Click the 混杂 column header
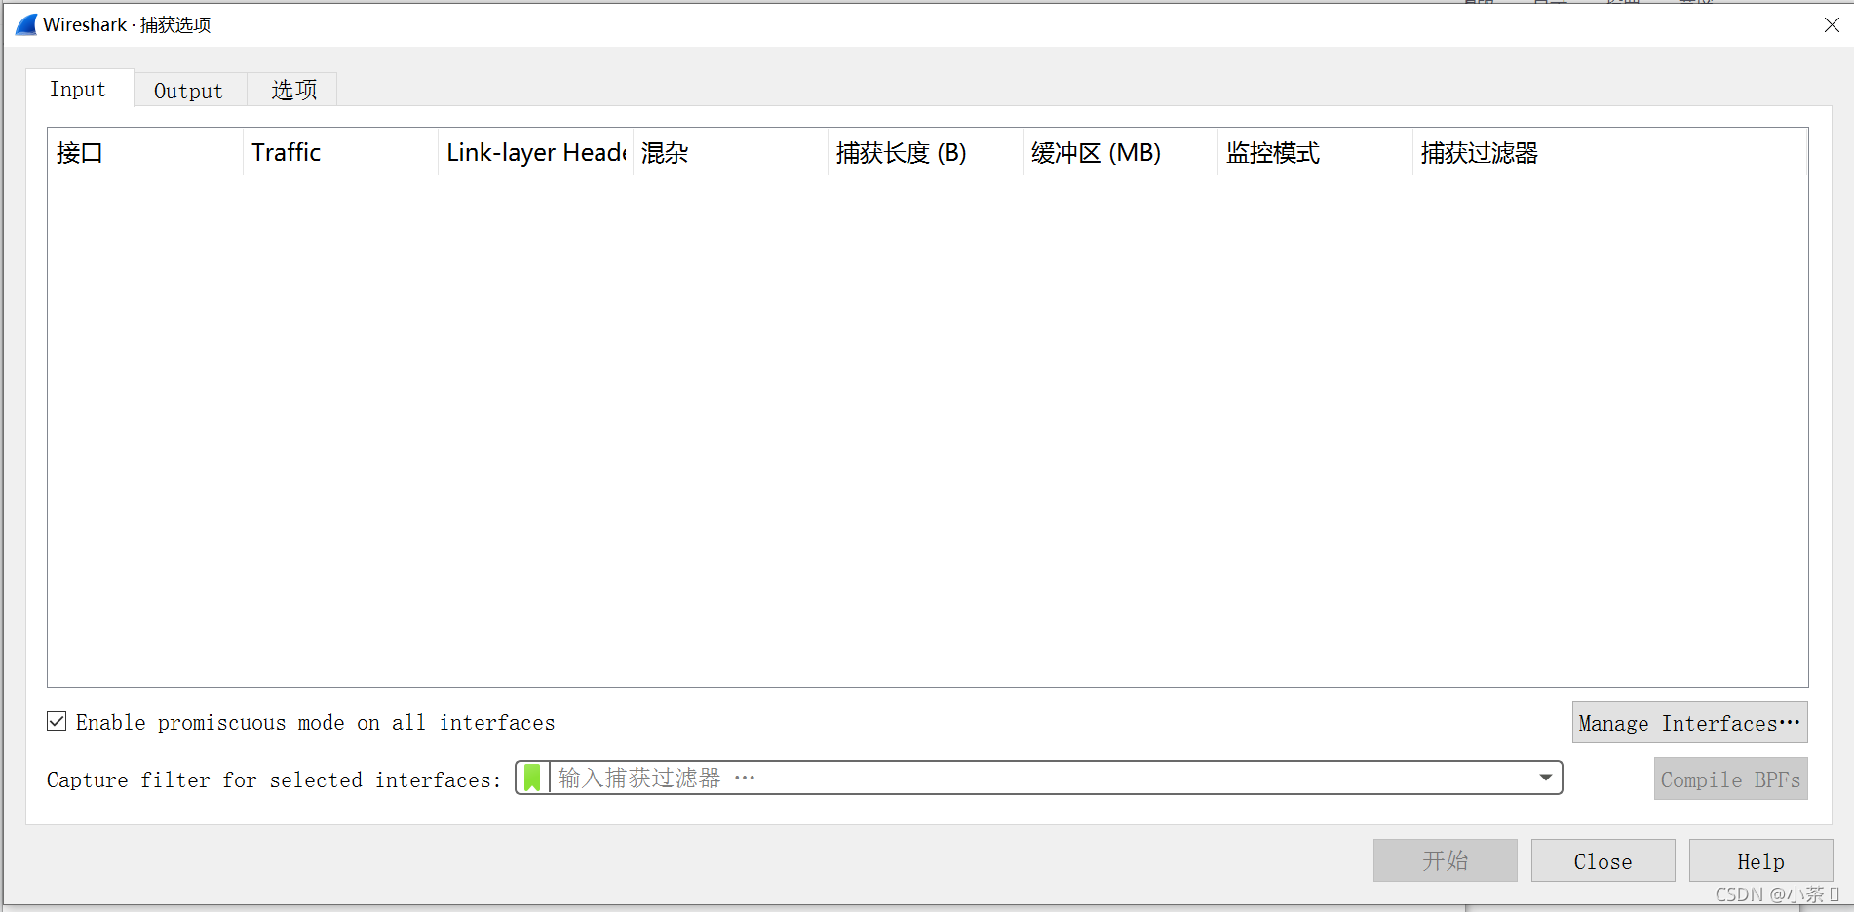 point(730,153)
